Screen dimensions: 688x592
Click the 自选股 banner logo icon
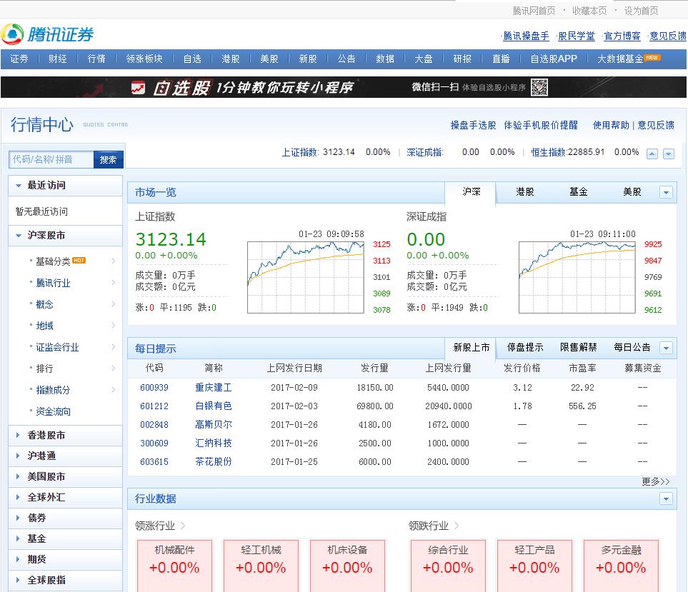click(138, 88)
